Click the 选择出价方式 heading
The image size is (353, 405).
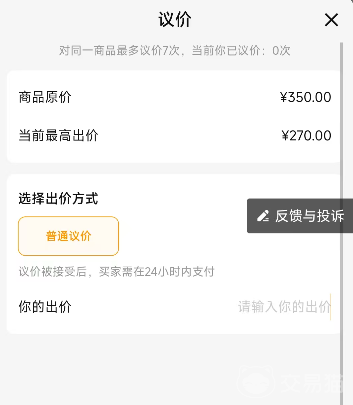[x=58, y=199]
